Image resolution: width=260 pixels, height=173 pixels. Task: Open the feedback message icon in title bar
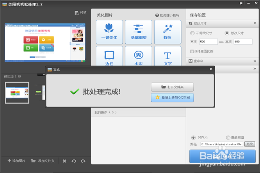click(x=241, y=4)
